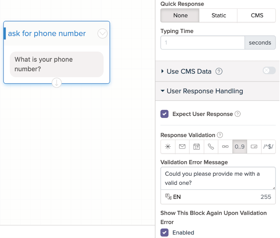Click the Typing Time seconds input field
The image size is (280, 238).
(x=203, y=43)
